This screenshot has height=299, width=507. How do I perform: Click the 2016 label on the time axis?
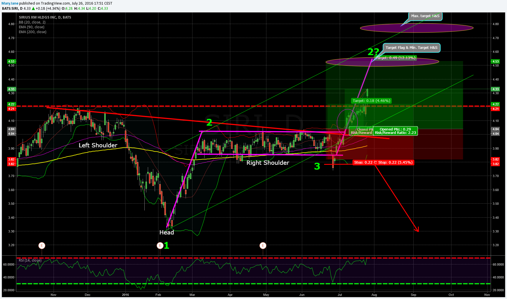click(125, 295)
